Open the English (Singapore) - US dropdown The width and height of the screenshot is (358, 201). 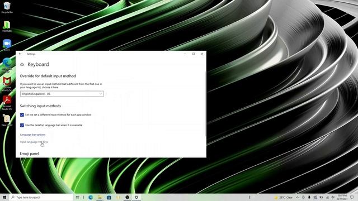(x=62, y=94)
